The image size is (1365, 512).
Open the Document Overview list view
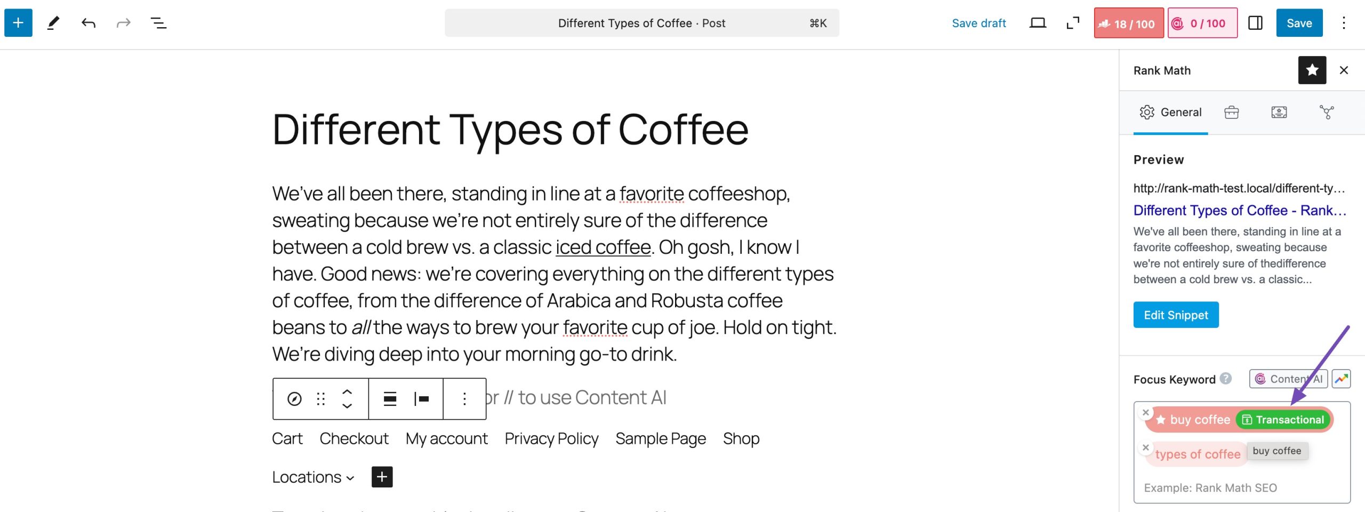point(158,23)
